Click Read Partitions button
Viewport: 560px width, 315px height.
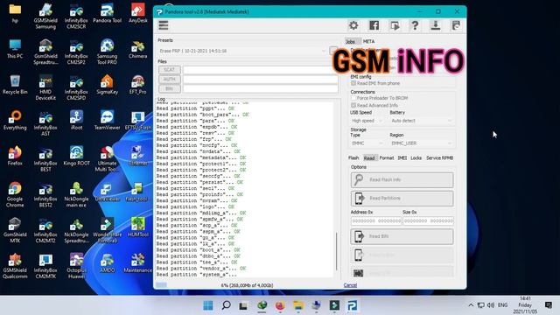point(402,199)
